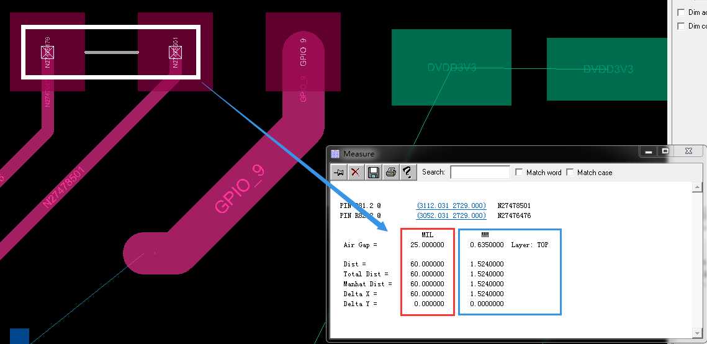
Task: Pin the Measure window with pushpin icon
Action: [339, 172]
